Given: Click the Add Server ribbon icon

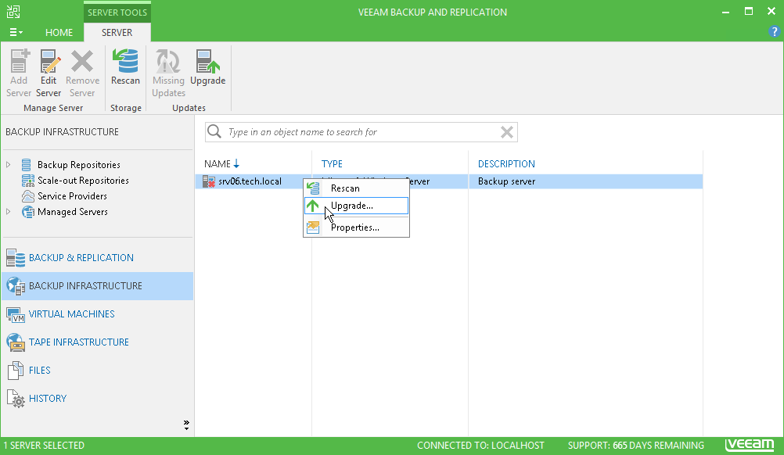Looking at the screenshot, I should (19, 62).
